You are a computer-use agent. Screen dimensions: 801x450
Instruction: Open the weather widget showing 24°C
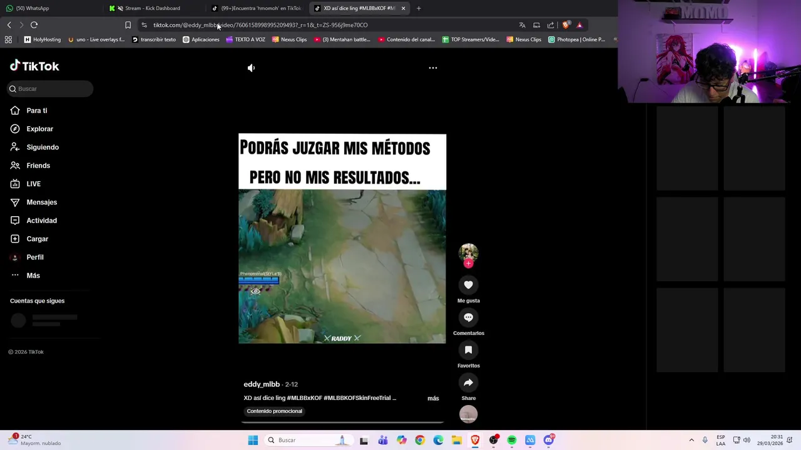[36, 440]
